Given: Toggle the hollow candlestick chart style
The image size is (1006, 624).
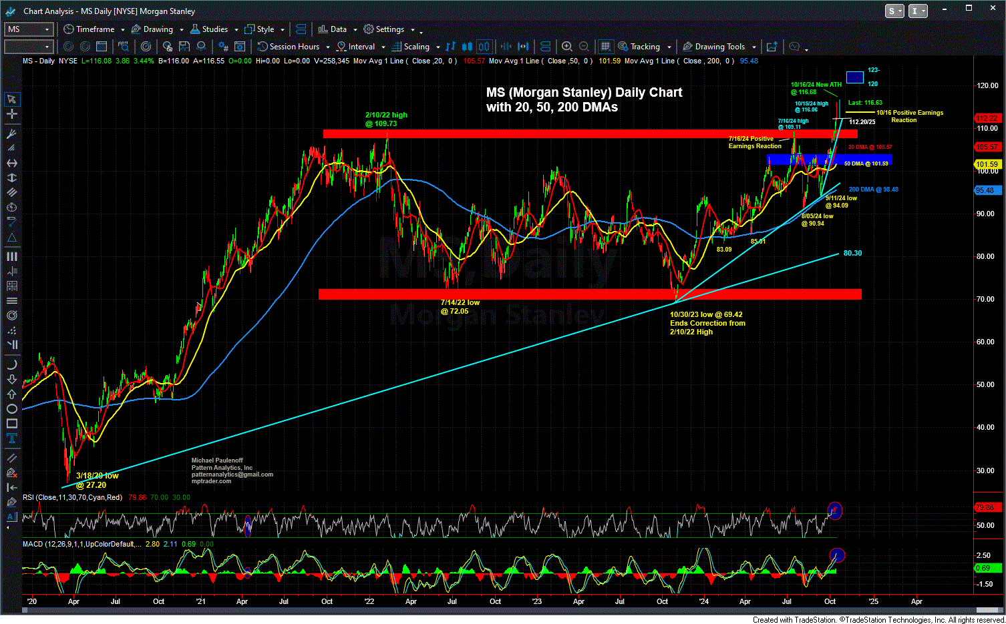Looking at the screenshot, I should coord(484,47).
